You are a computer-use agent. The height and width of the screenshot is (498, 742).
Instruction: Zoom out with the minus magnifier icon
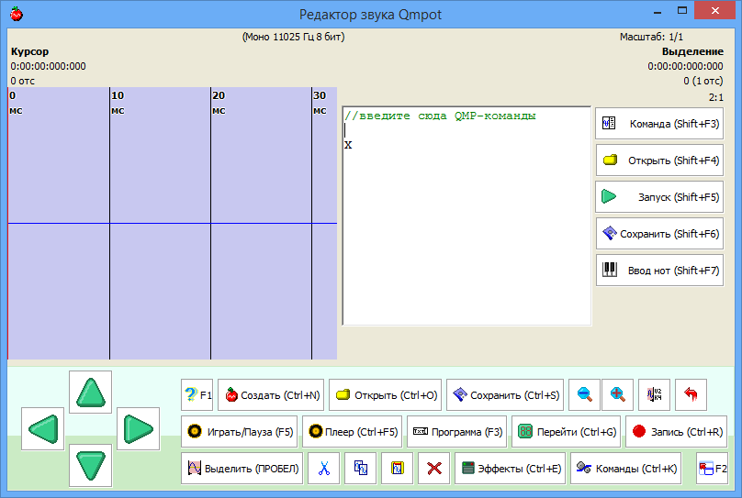point(584,394)
